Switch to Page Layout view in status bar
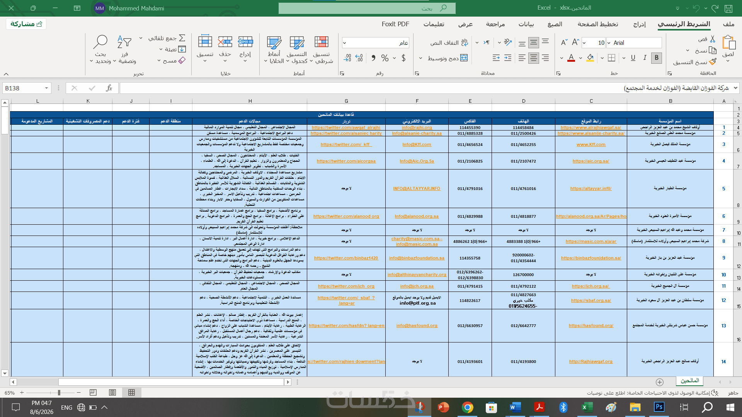Screen dimensions: 742x417 (112, 393)
